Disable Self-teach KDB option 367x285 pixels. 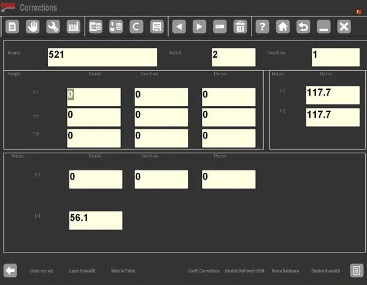(244, 271)
